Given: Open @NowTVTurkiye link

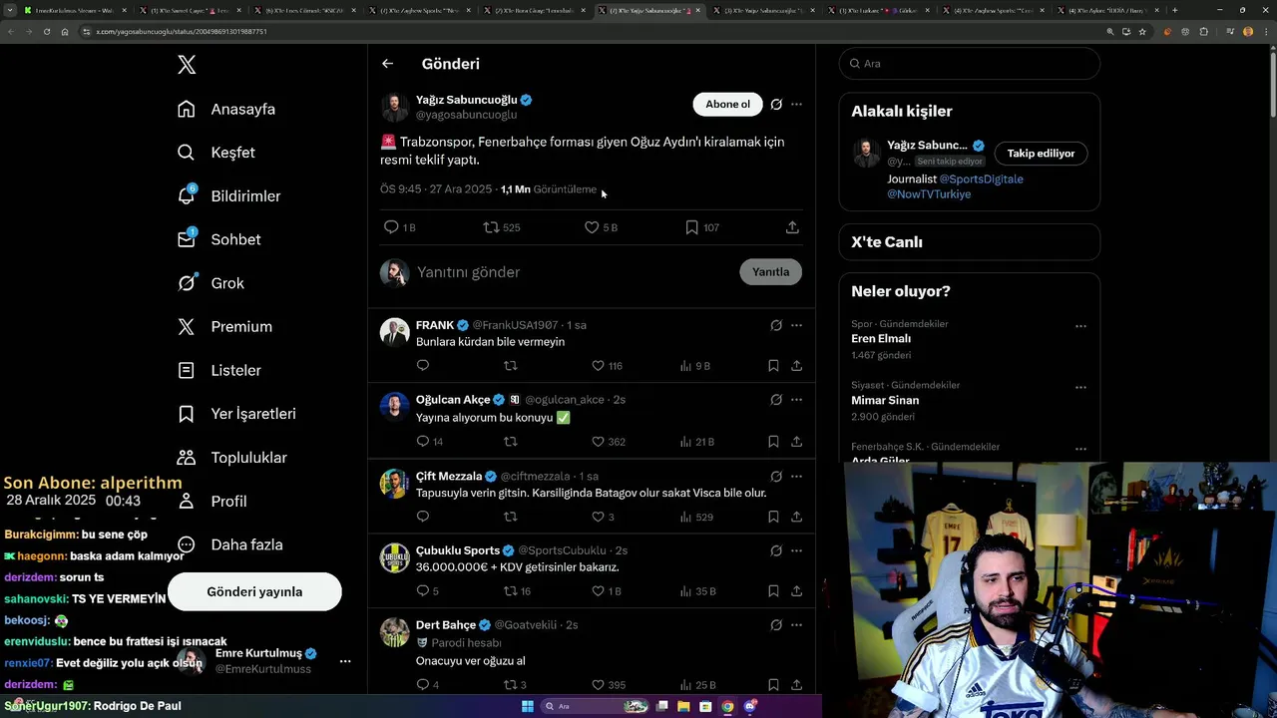Looking at the screenshot, I should click(929, 194).
